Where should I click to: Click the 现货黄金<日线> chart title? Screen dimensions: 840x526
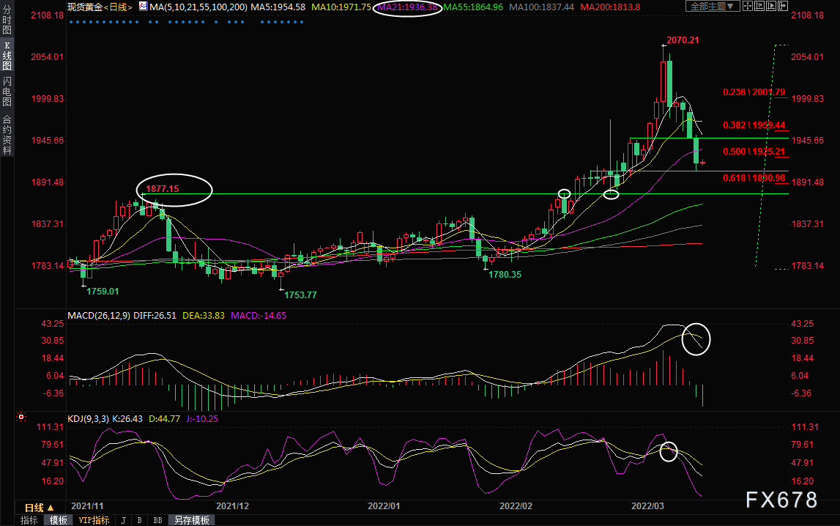[x=100, y=7]
